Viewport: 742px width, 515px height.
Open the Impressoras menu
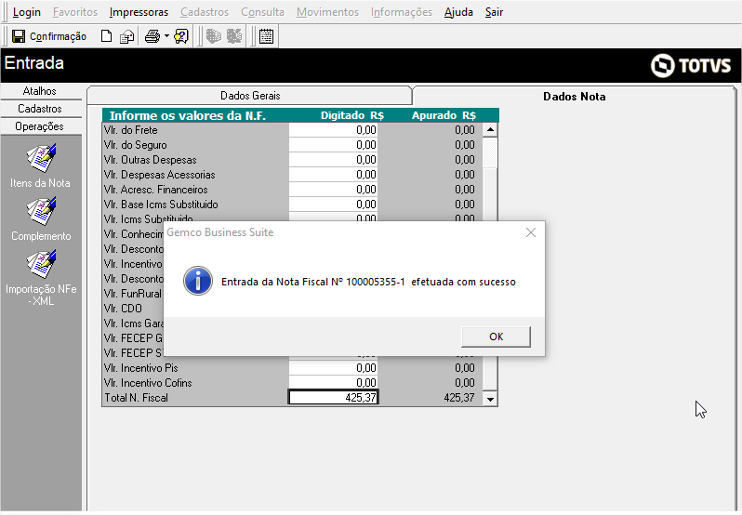click(x=139, y=12)
